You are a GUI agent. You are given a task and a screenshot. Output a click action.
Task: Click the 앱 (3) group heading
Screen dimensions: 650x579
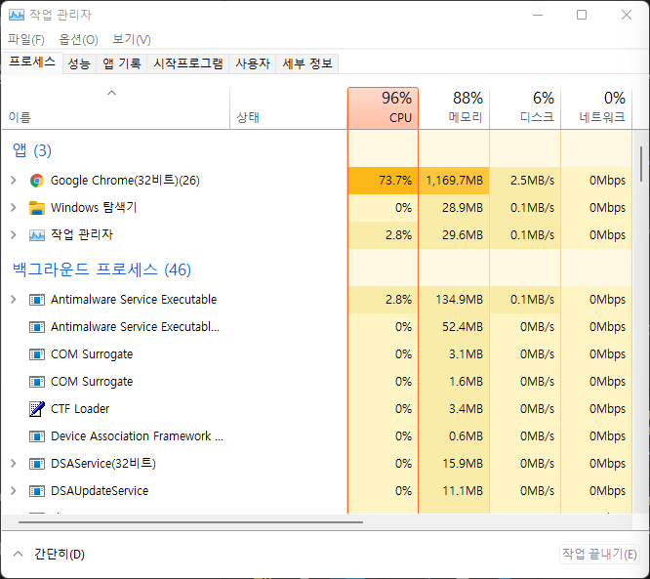click(32, 150)
